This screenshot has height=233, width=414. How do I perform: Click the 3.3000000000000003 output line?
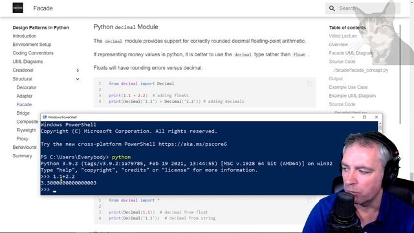click(69, 183)
